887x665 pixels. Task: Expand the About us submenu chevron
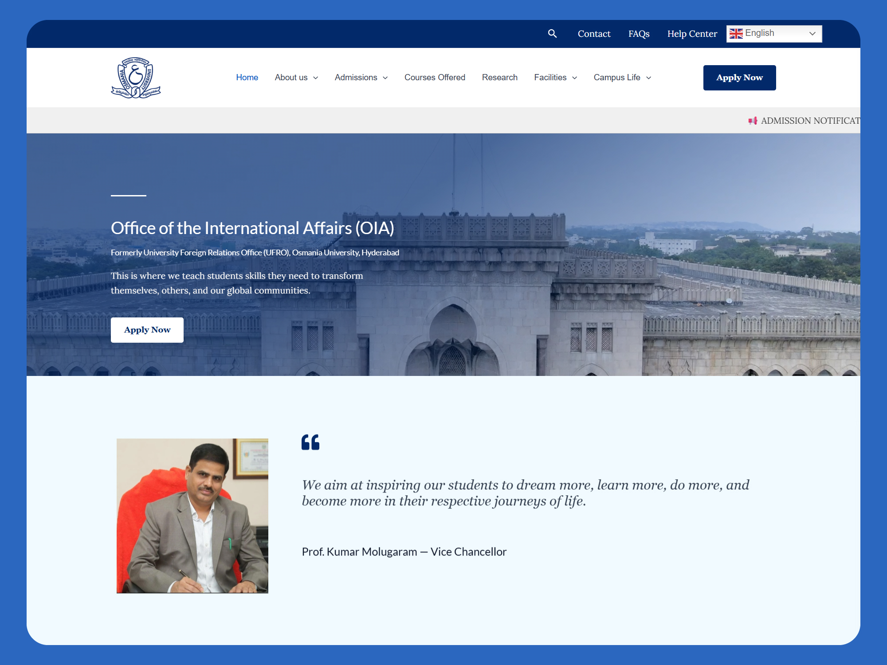coord(316,78)
